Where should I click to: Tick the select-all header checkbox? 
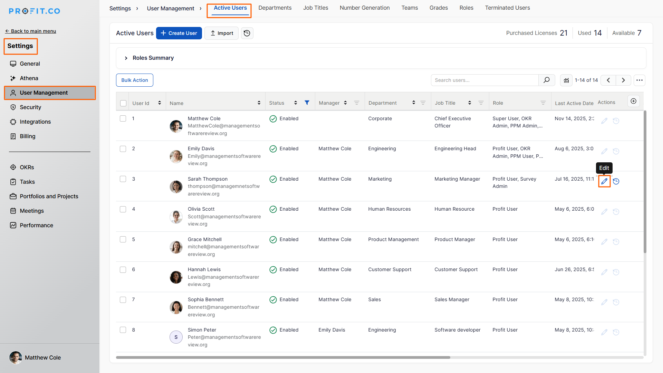pyautogui.click(x=123, y=103)
